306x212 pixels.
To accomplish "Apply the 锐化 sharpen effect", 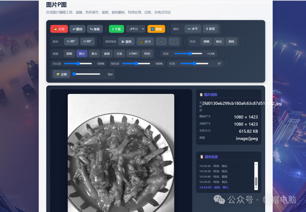I will pyautogui.click(x=219, y=41).
